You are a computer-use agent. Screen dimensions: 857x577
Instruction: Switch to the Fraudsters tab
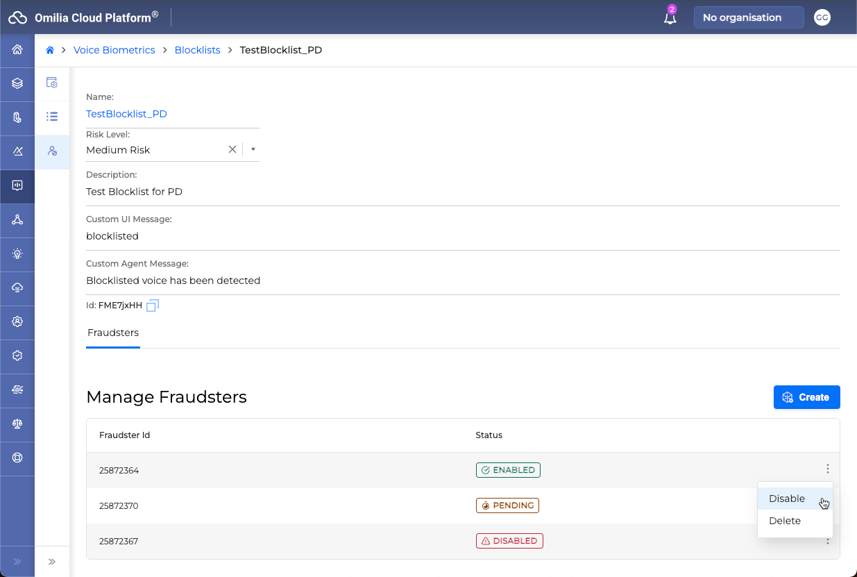113,333
